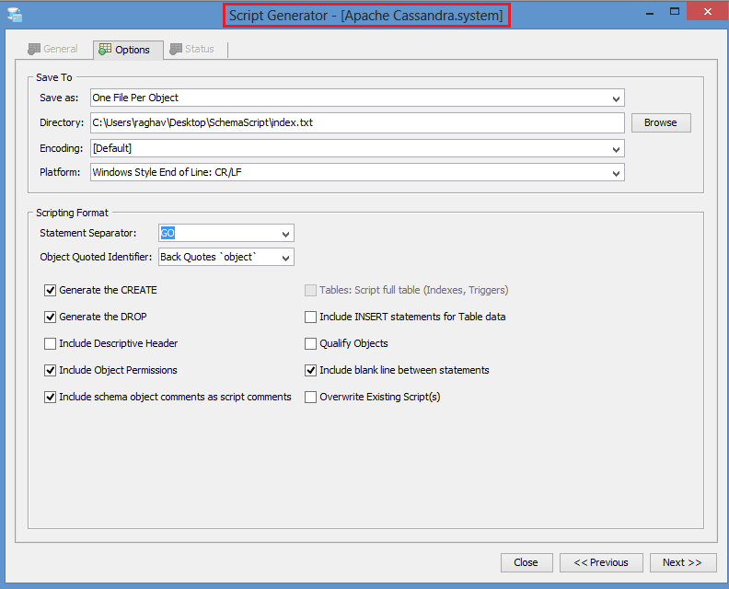Click the Directory: label

(x=62, y=122)
